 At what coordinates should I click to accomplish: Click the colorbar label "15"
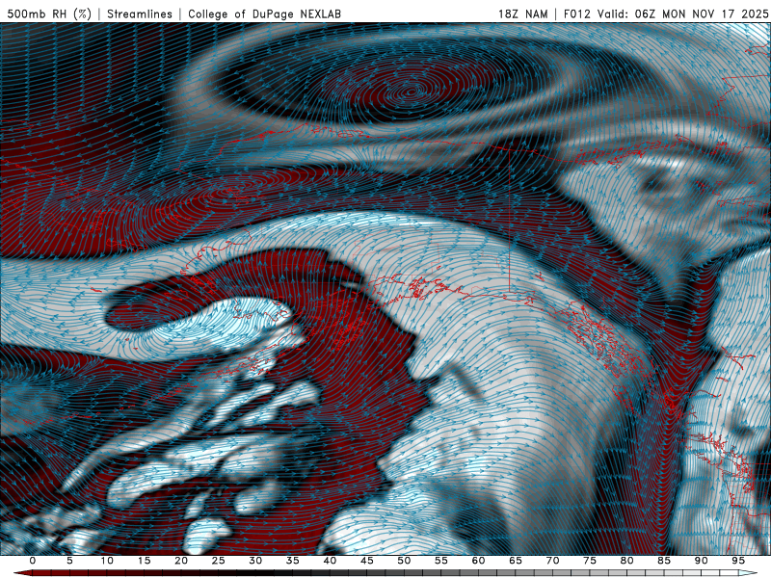144,561
